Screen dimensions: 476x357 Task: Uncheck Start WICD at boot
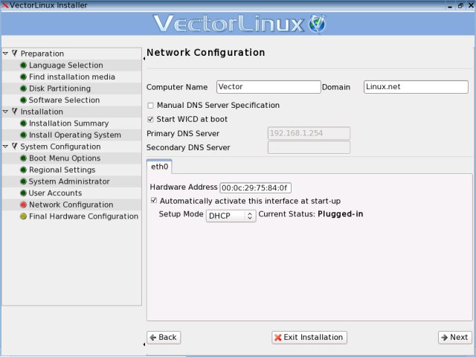[150, 119]
